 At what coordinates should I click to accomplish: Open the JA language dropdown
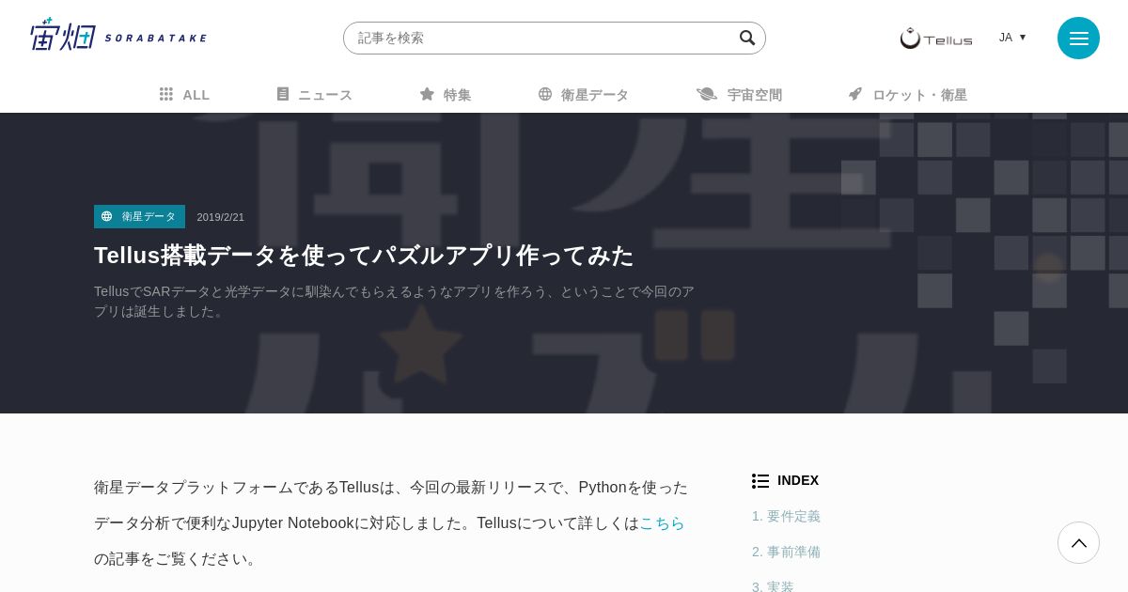[x=1012, y=38]
